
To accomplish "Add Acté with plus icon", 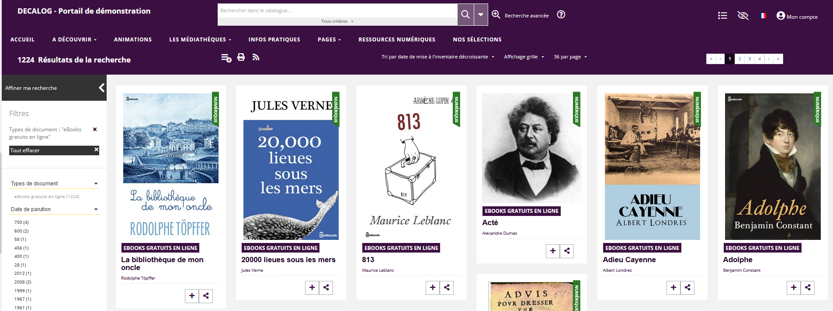I will [x=553, y=251].
